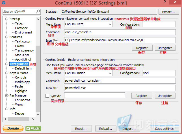The height and width of the screenshot is (134, 182).
Task: Collapse the Info tree node
Action: coord(6,109)
